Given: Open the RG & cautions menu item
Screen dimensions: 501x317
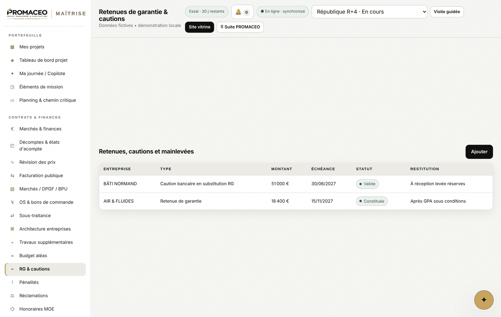Looking at the screenshot, I should [45, 269].
